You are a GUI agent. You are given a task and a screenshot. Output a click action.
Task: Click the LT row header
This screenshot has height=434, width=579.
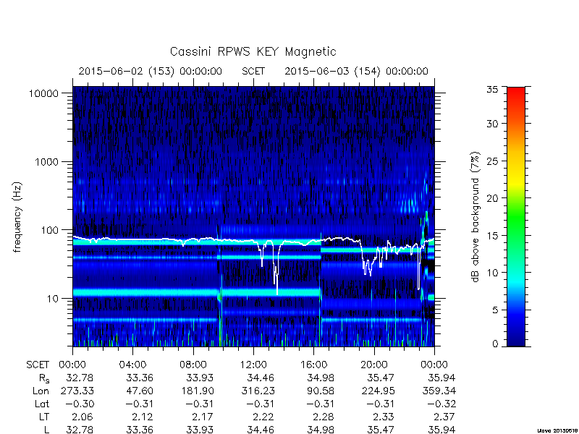(x=44, y=417)
